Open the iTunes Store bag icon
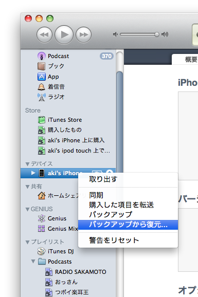198x297 pixels. pos(42,120)
